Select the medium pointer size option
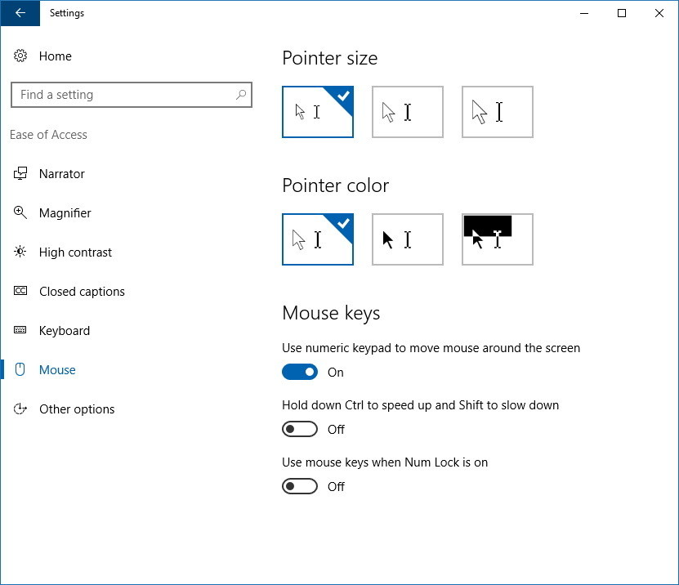679x585 pixels. pyautogui.click(x=408, y=112)
